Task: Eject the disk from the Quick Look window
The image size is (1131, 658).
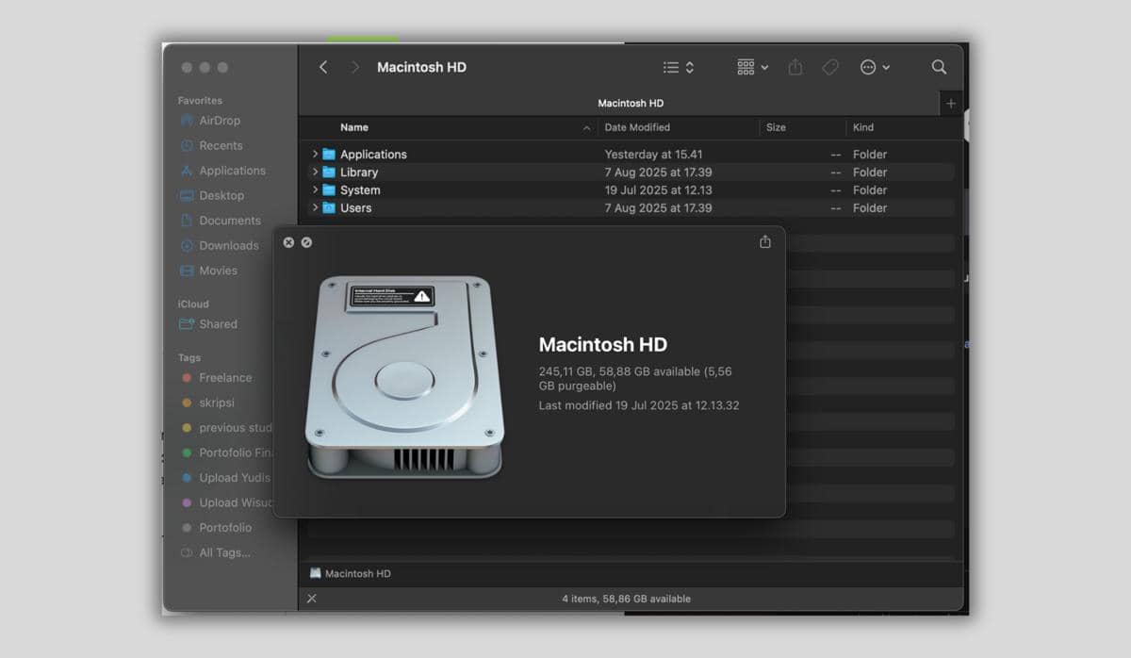Action: click(x=306, y=242)
